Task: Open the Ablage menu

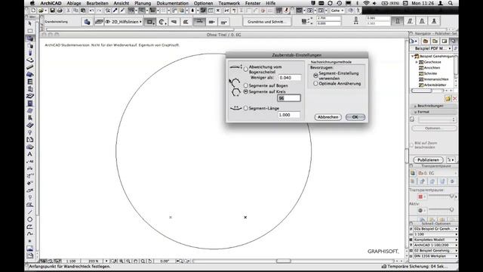Action: pyautogui.click(x=74, y=3)
